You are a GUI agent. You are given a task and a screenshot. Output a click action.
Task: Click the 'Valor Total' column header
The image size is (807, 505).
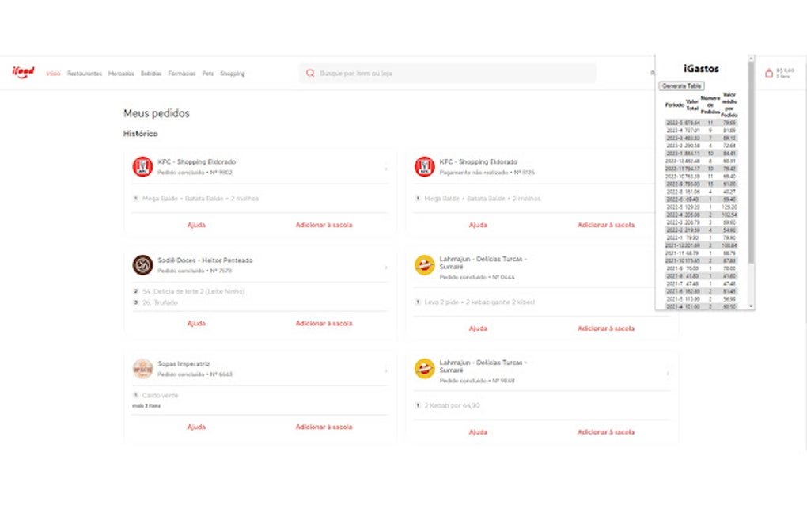coord(692,105)
